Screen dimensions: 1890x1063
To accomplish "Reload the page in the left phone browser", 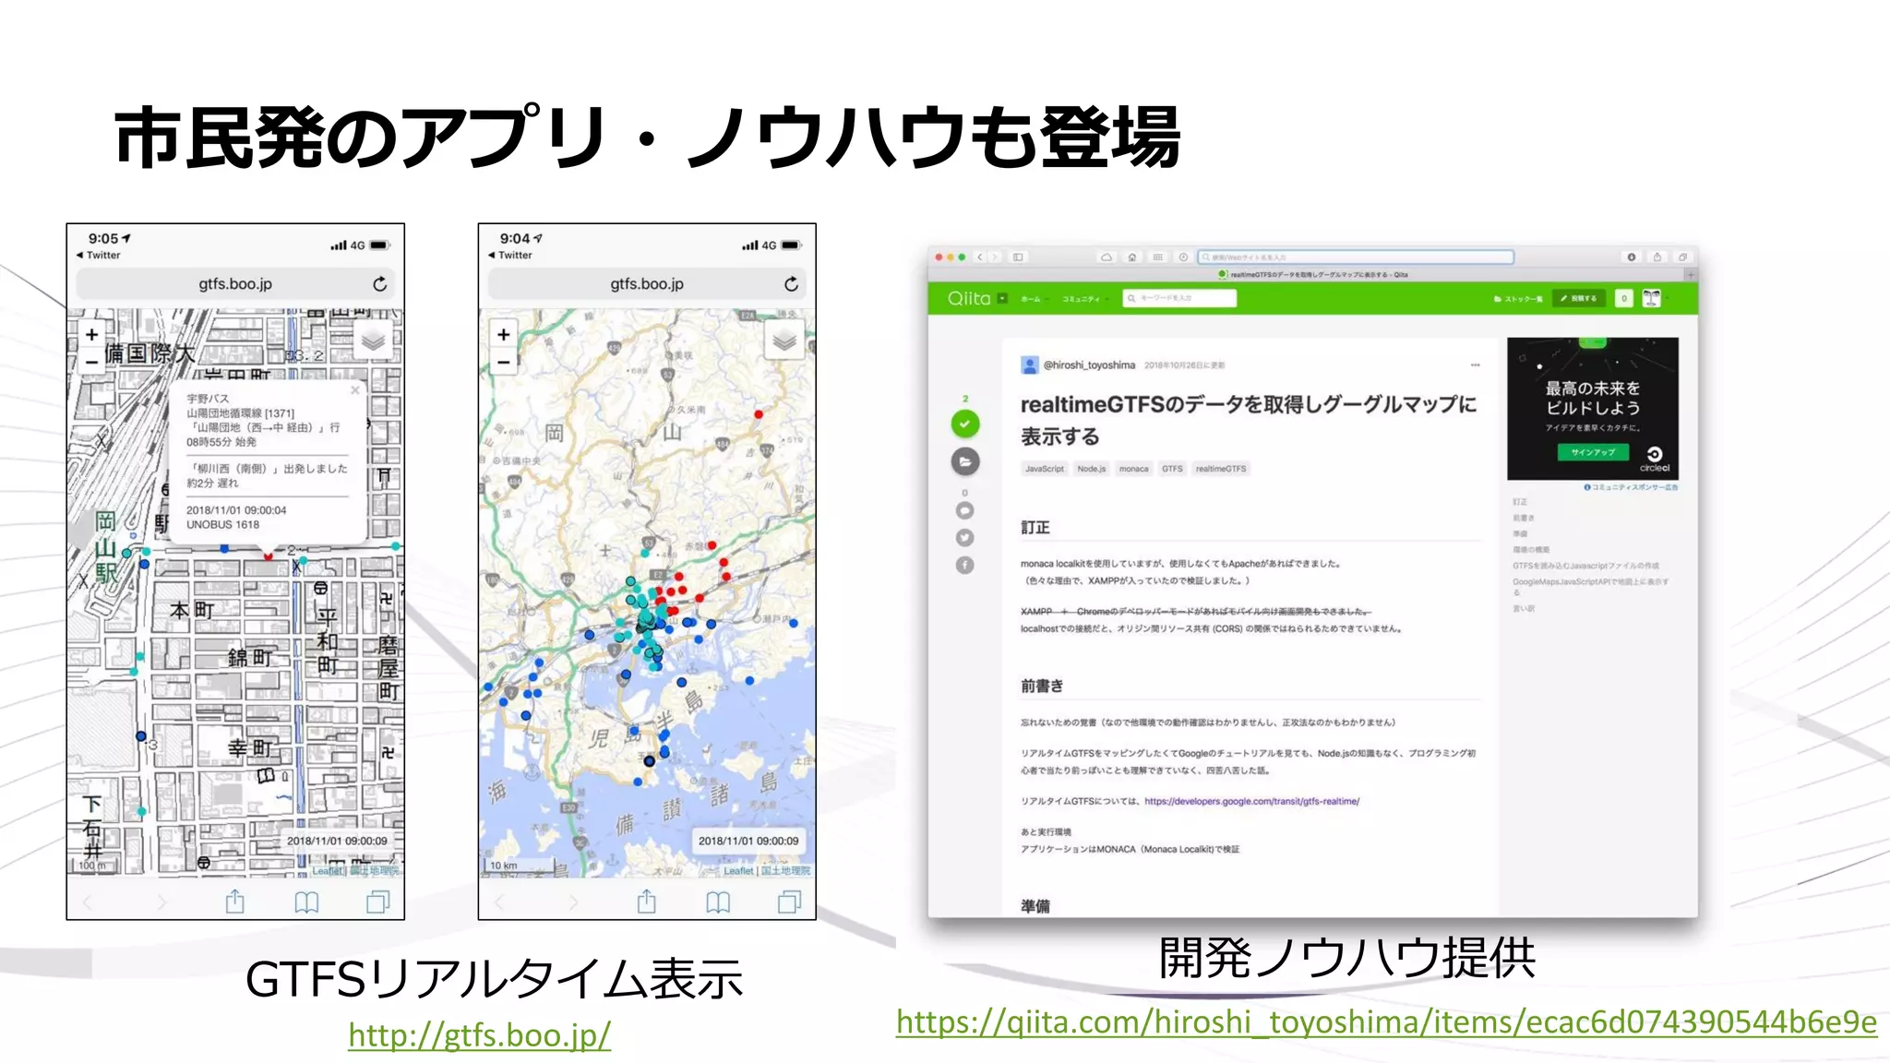I will pyautogui.click(x=379, y=283).
